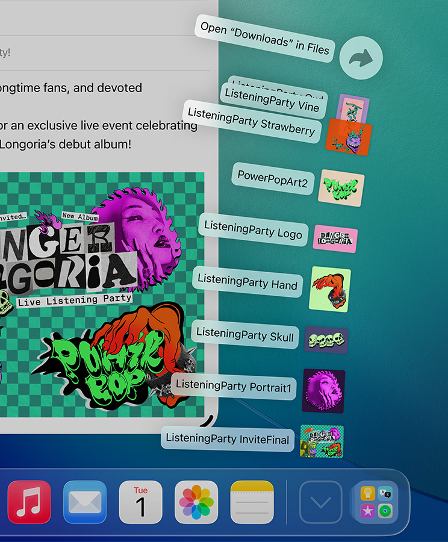Open the ListeningParty Skull thumbnail
The image size is (448, 542).
326,340
